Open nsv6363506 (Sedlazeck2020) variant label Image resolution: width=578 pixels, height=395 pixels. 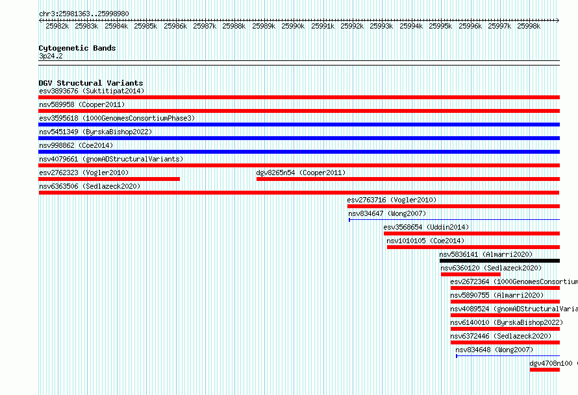coord(90,186)
